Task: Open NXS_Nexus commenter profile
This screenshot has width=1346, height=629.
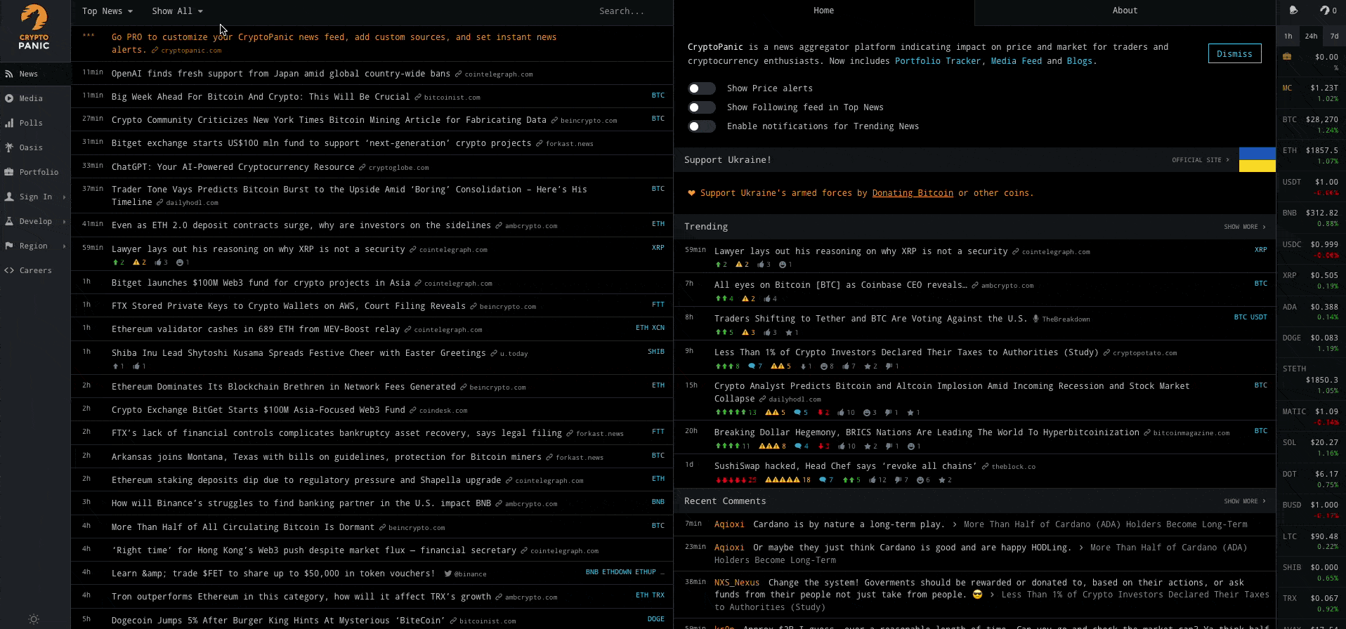Action: click(x=737, y=583)
